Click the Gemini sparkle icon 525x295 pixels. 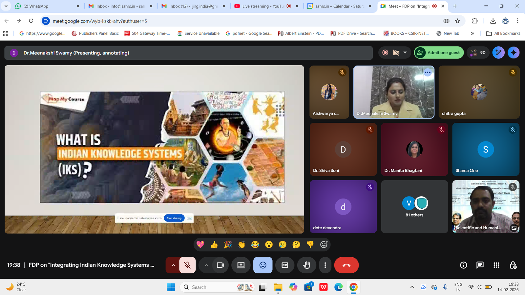513,53
